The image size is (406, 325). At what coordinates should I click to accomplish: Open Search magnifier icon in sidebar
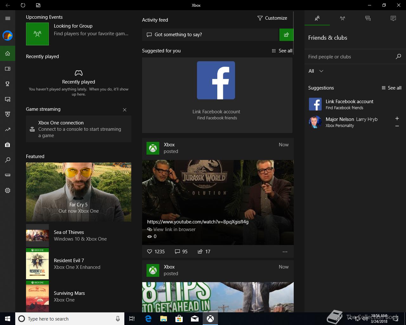(x=8, y=160)
